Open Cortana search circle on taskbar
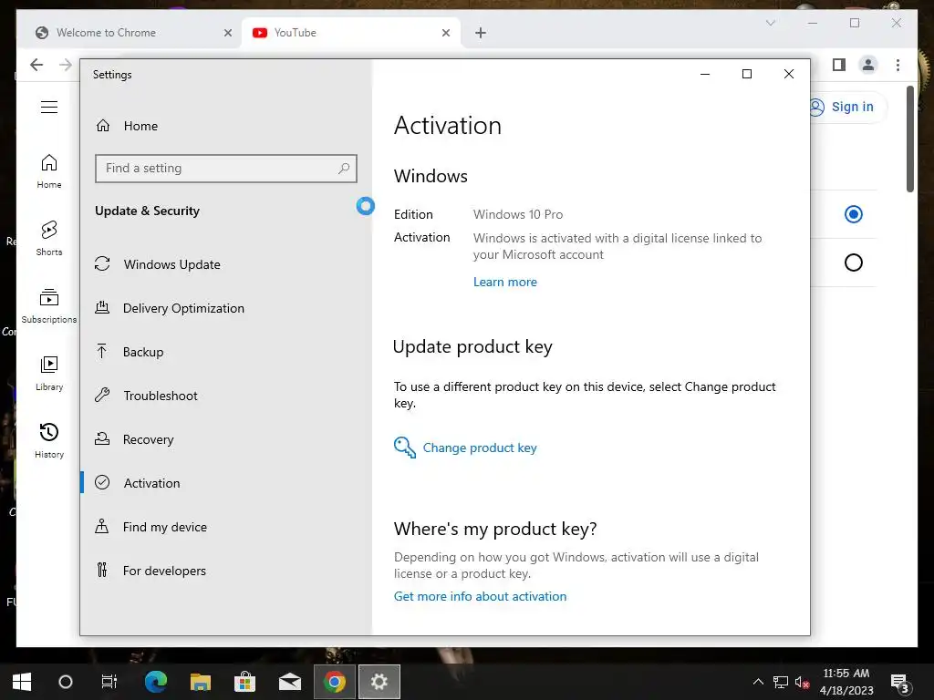The width and height of the screenshot is (934, 700). tap(66, 682)
